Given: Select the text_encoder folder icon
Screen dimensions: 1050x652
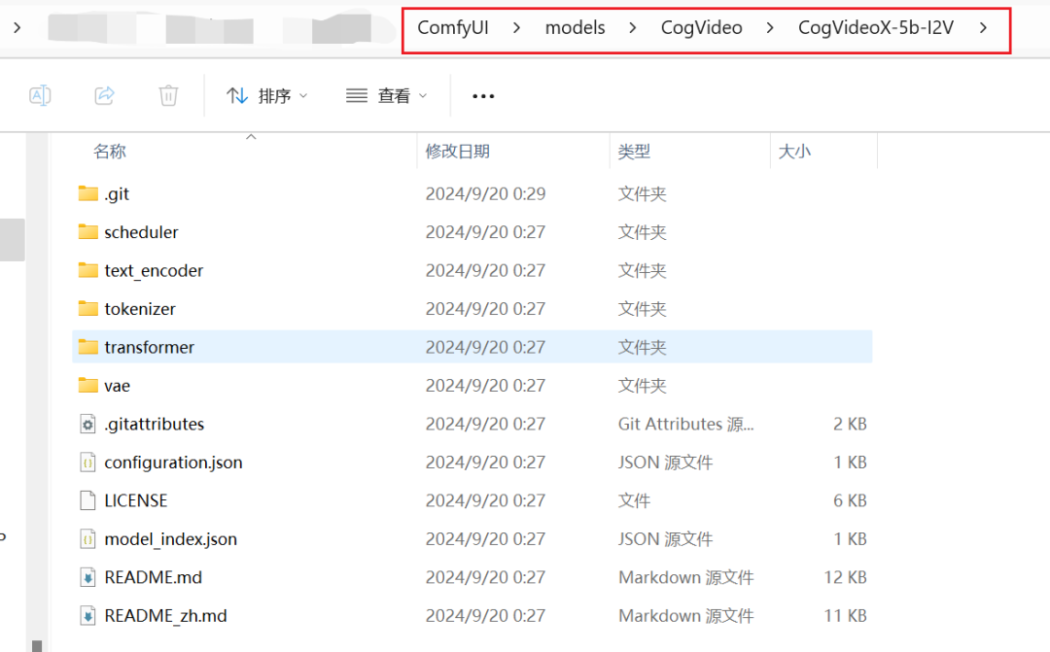Looking at the screenshot, I should point(87,270).
